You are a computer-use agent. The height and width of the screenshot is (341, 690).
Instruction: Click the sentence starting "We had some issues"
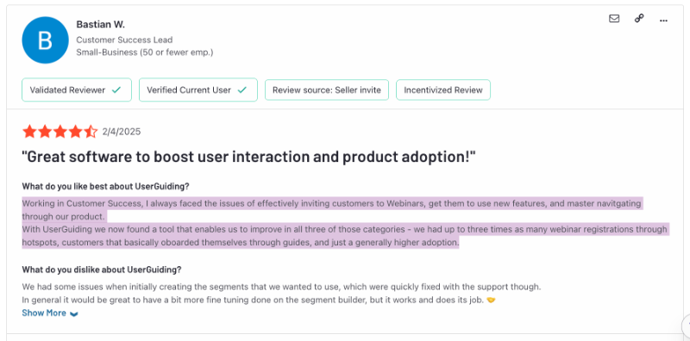pos(281,288)
